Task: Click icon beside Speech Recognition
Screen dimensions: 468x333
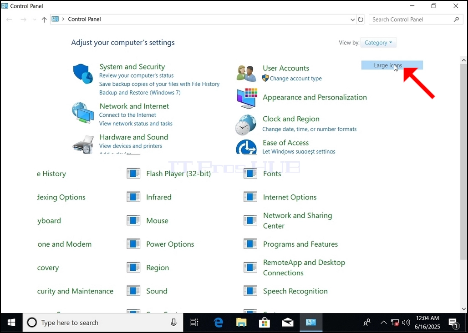Action: (250, 291)
